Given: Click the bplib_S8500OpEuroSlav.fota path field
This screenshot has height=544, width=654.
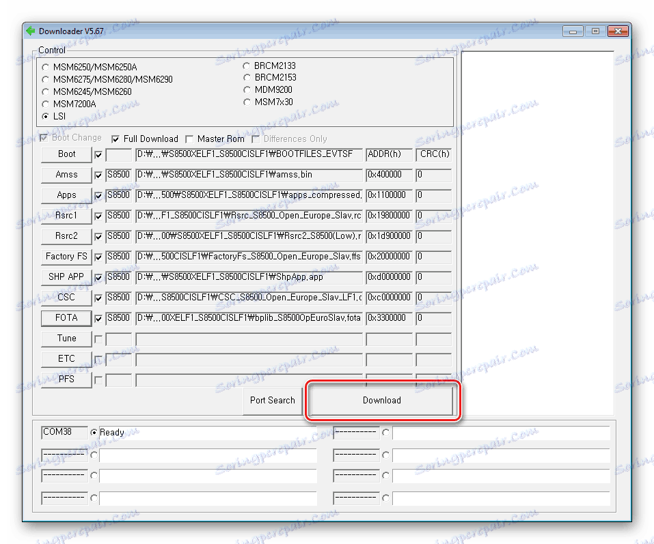Looking at the screenshot, I should (249, 318).
